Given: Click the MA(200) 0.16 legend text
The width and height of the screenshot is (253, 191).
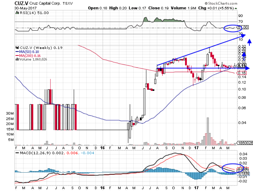Looking at the screenshot, I should point(30,56).
